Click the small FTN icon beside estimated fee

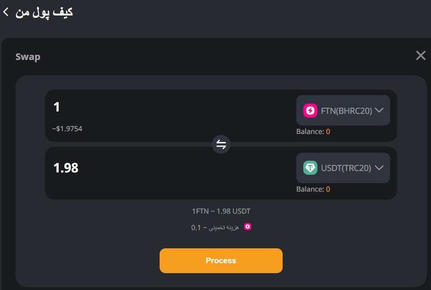click(248, 227)
